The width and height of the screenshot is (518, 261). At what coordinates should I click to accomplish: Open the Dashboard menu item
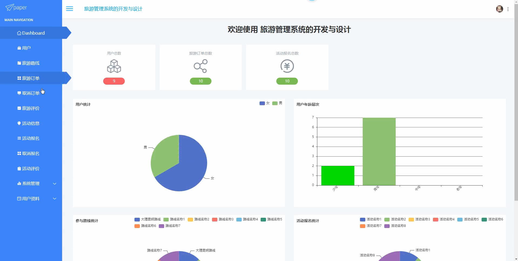31,33
